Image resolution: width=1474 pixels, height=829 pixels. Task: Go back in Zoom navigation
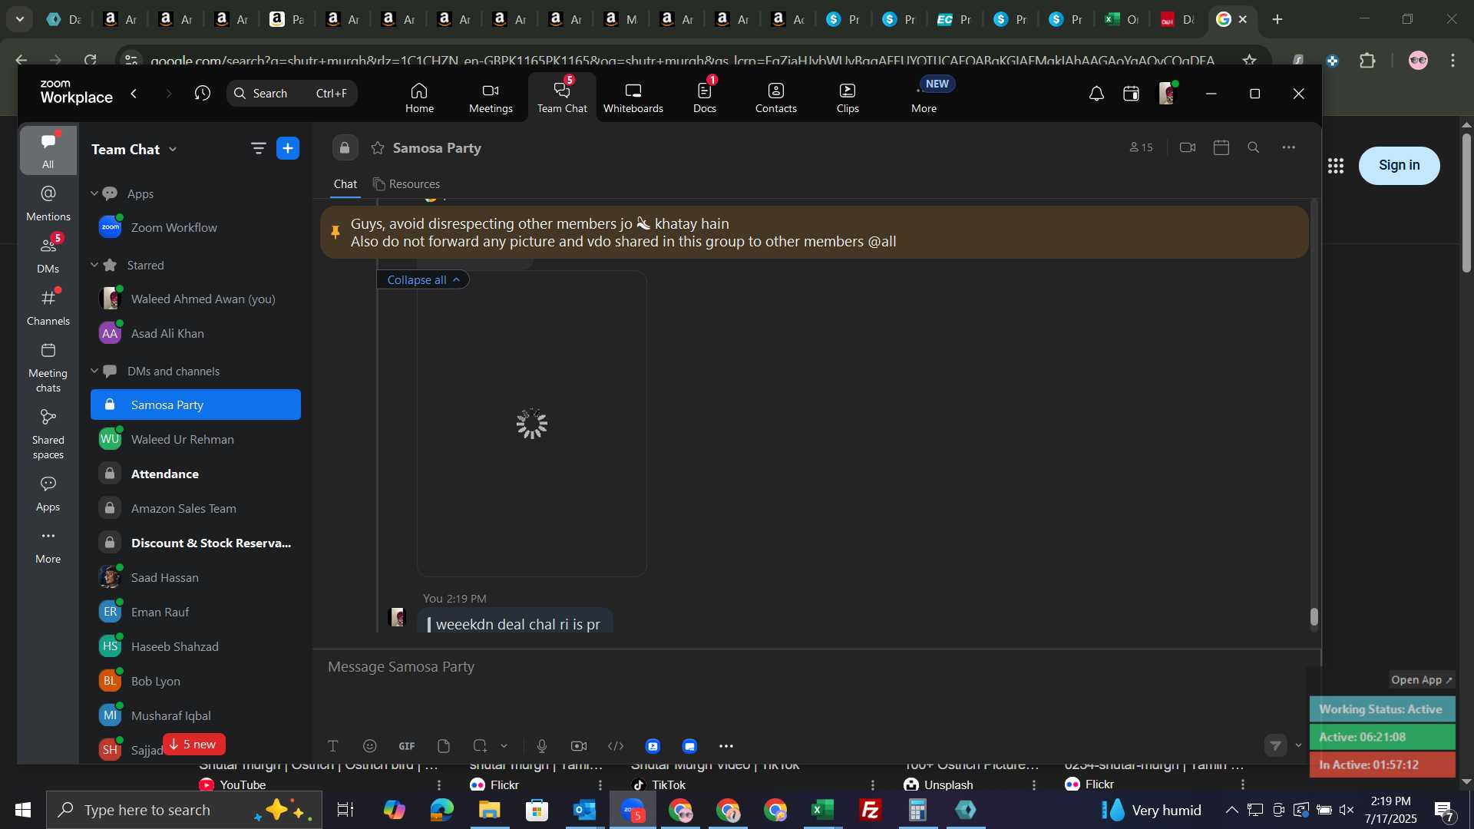(134, 94)
